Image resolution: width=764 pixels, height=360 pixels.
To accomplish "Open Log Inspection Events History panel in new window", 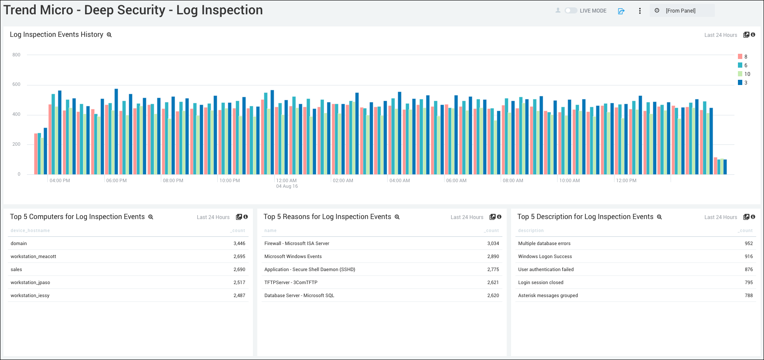I will pos(746,35).
